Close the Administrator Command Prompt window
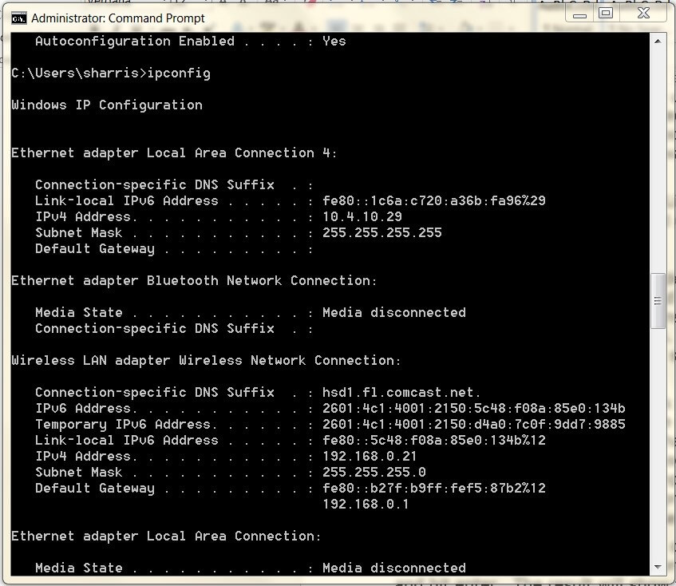Screen dimensions: 676x586 (645, 14)
